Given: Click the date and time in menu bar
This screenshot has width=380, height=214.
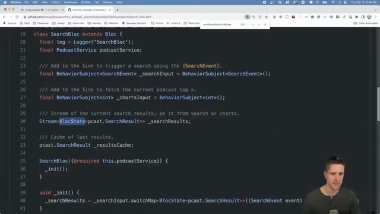Looking at the screenshot, I should coord(363,2).
